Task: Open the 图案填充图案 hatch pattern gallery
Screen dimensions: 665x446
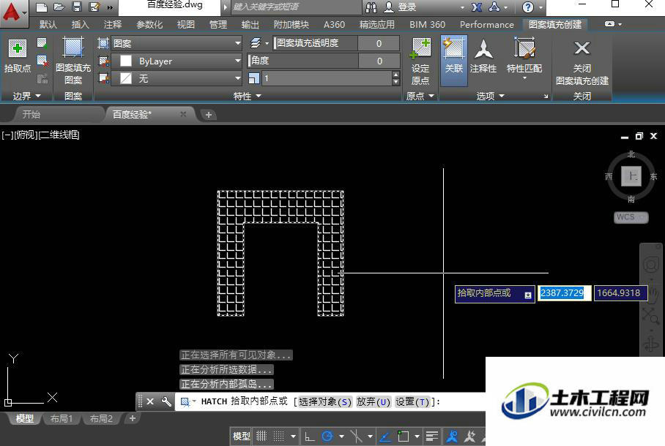Action: click(73, 61)
